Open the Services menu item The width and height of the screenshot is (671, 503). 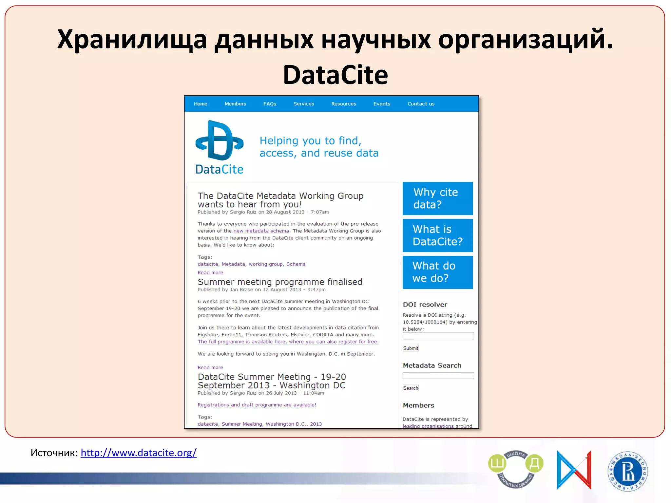[304, 104]
